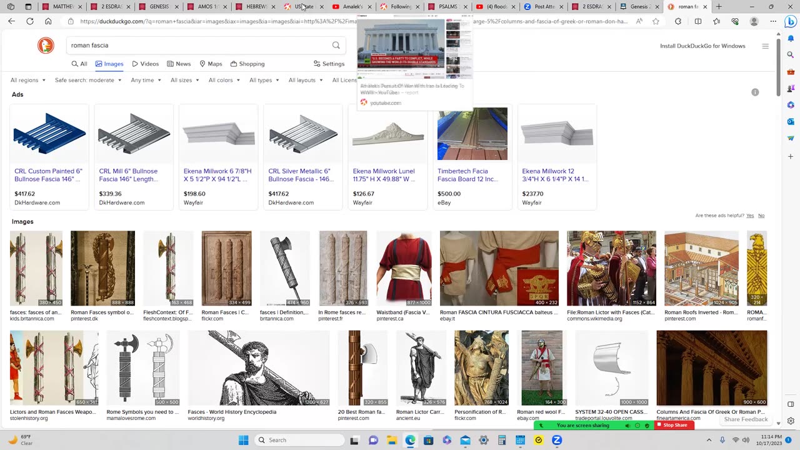Expand the All regions filter

[28, 80]
